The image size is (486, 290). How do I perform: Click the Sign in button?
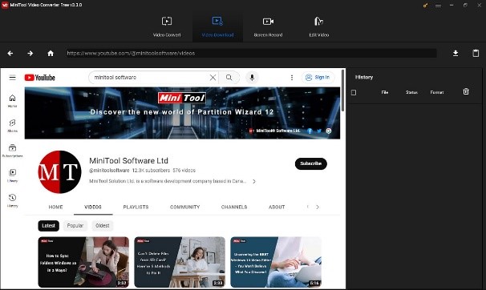coord(318,78)
